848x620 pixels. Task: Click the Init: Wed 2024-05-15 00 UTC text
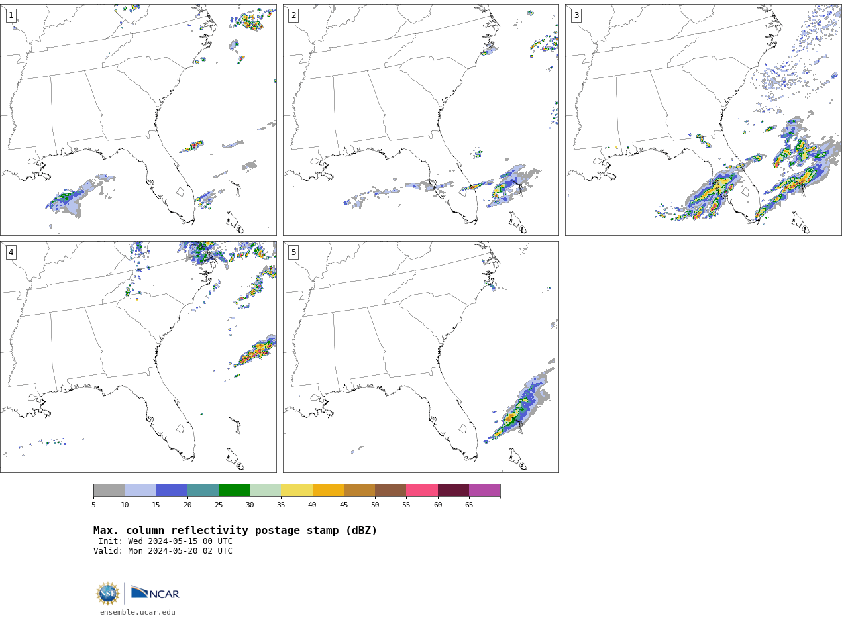point(166,541)
